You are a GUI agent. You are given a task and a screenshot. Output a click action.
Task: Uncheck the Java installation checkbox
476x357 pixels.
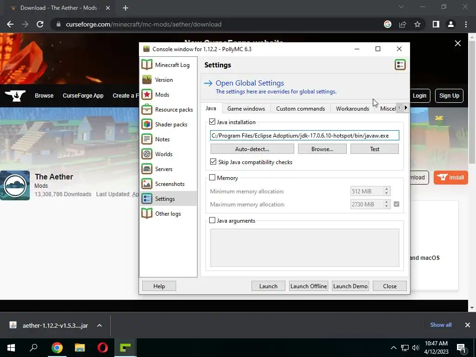(212, 122)
